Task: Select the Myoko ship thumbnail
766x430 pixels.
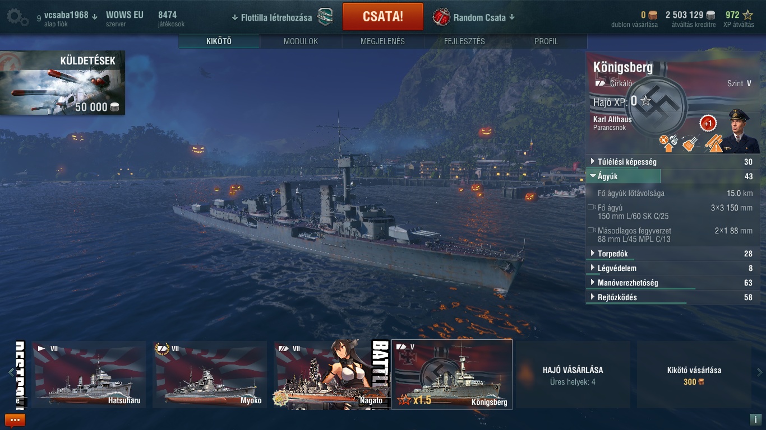Action: 210,375
